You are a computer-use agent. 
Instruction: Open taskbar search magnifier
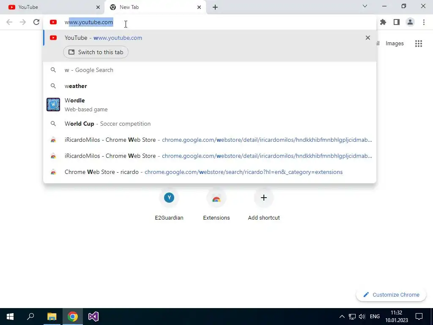pyautogui.click(x=30, y=317)
